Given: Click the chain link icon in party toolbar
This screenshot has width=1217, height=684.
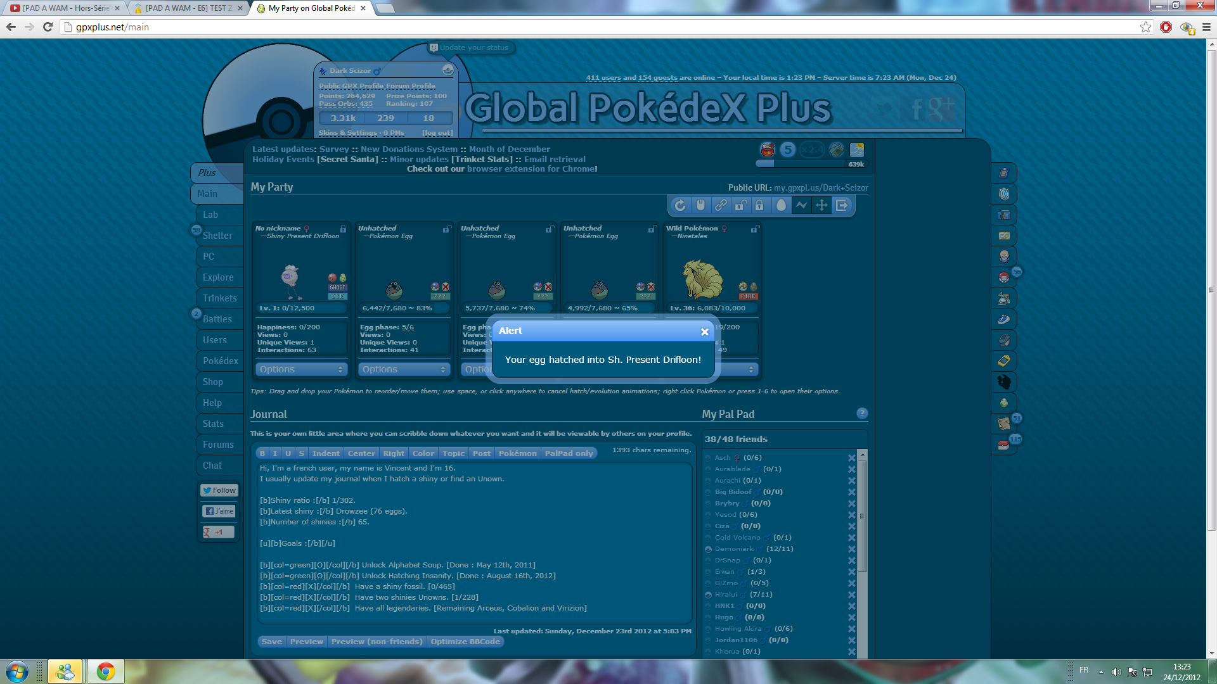Looking at the screenshot, I should point(721,205).
